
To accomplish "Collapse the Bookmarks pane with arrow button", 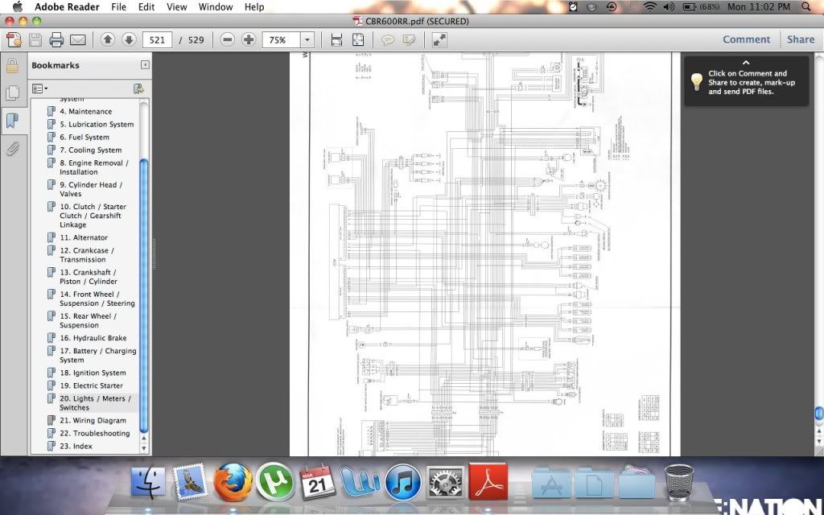I will [x=145, y=65].
